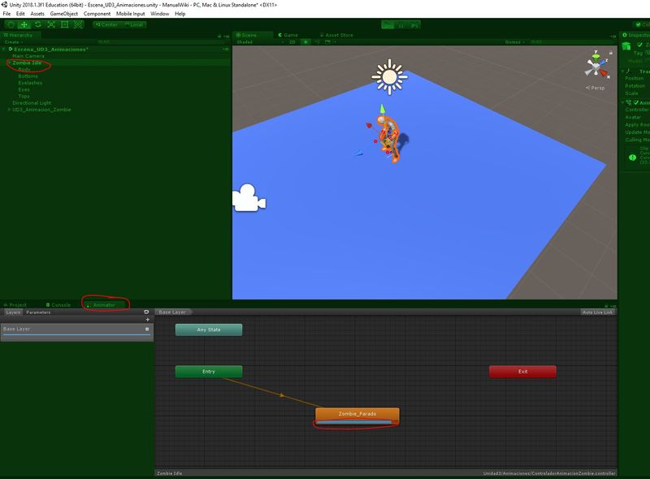Collapse the Zombie Idle tree arrow
Viewport: 650px width, 479px height.
[9, 63]
